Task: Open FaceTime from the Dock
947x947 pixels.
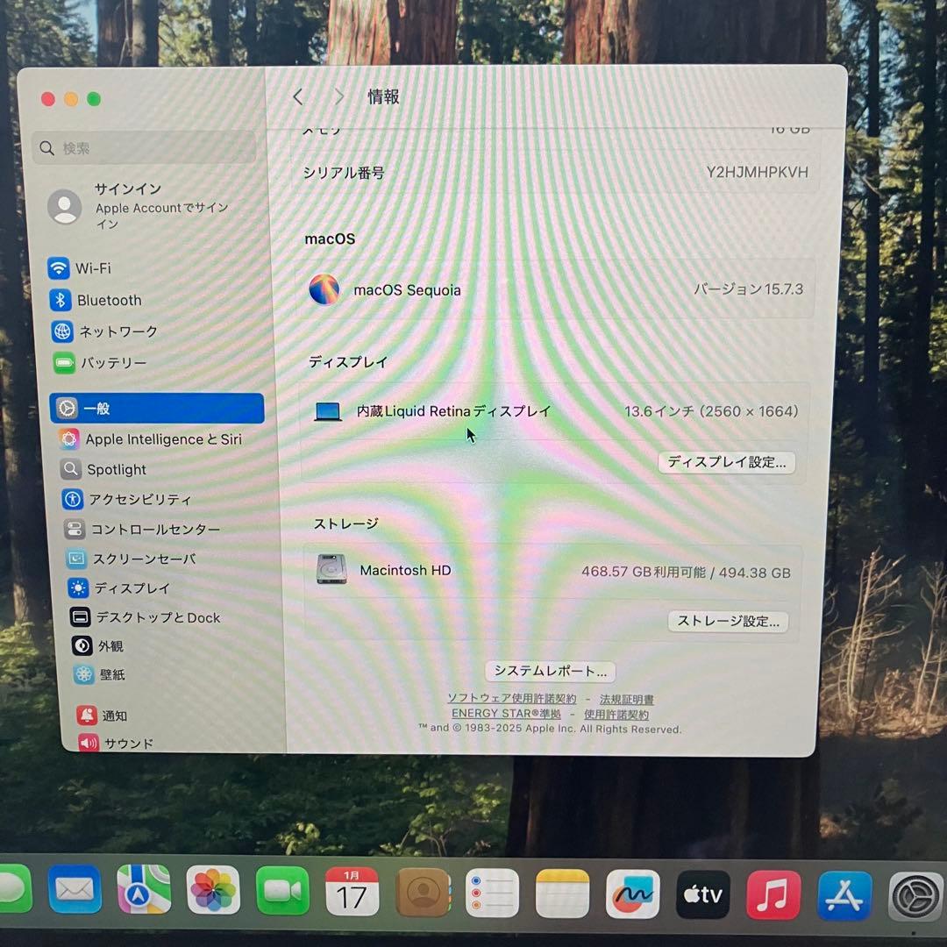Action: pos(282,891)
